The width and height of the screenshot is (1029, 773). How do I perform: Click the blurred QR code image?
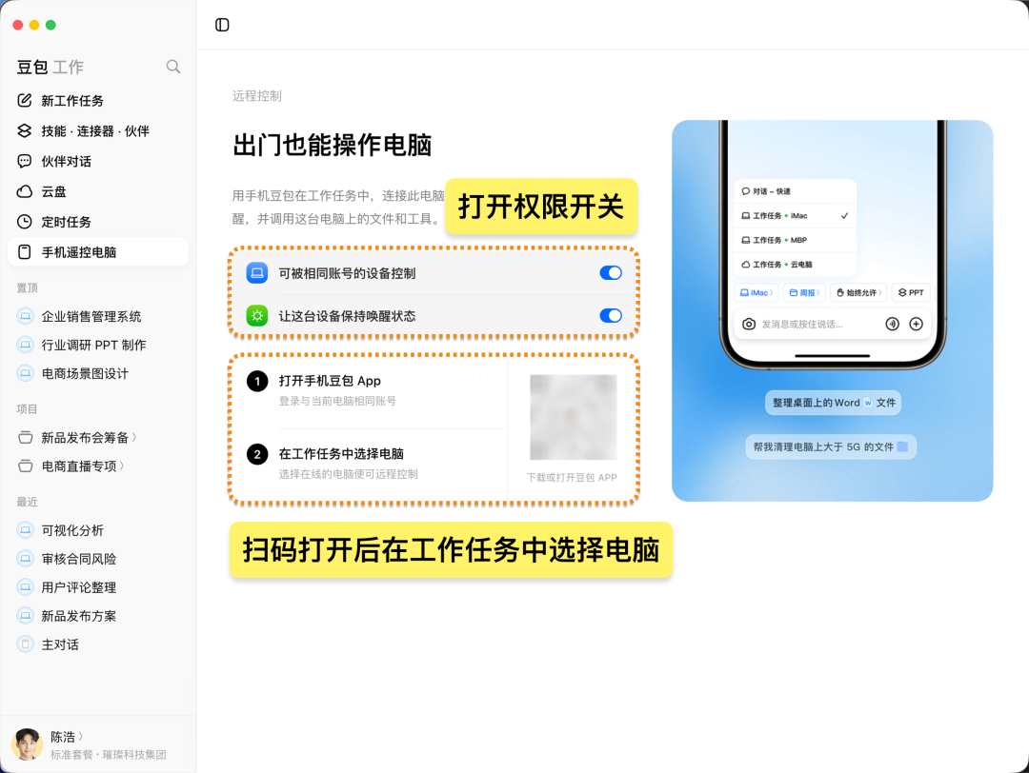click(573, 417)
